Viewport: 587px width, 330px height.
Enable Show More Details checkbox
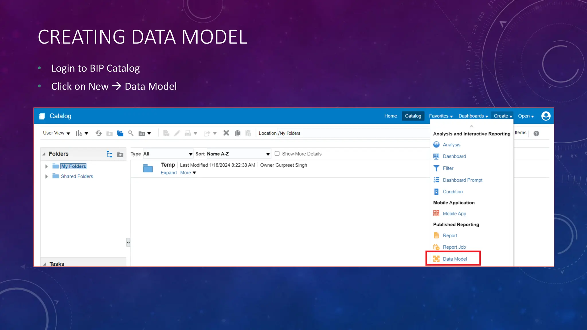coord(277,154)
